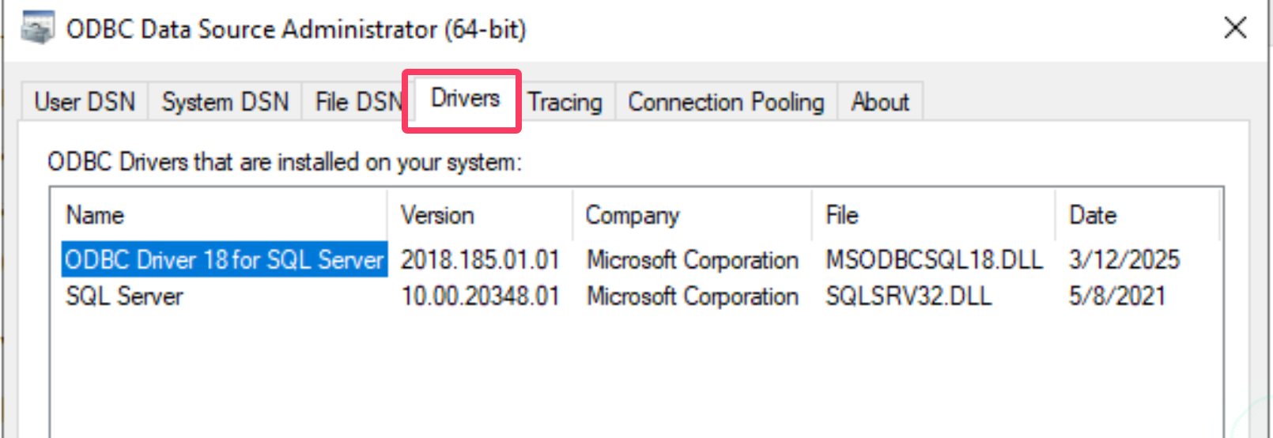
Task: Close the ODBC Data Source Administrator window
Action: (1235, 28)
